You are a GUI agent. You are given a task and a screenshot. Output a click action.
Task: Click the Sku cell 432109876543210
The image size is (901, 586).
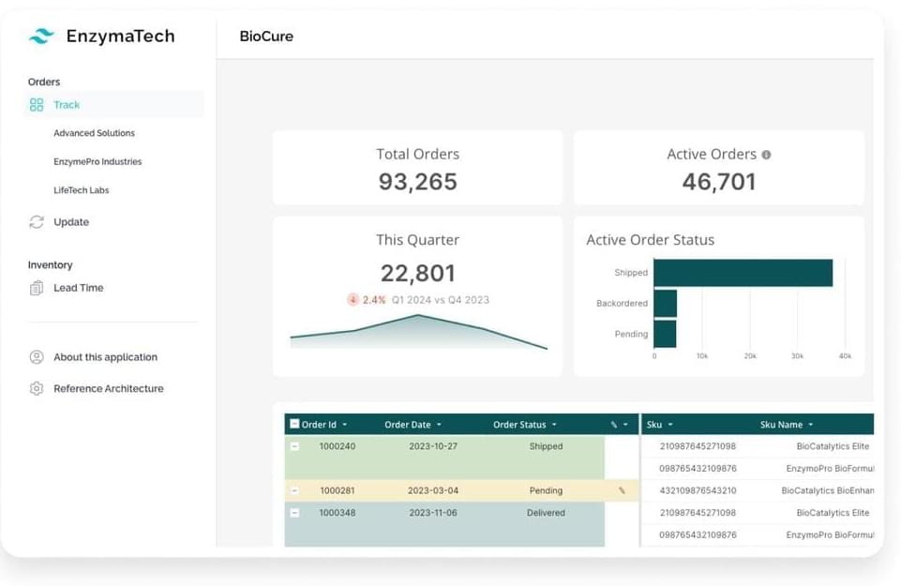click(x=698, y=490)
